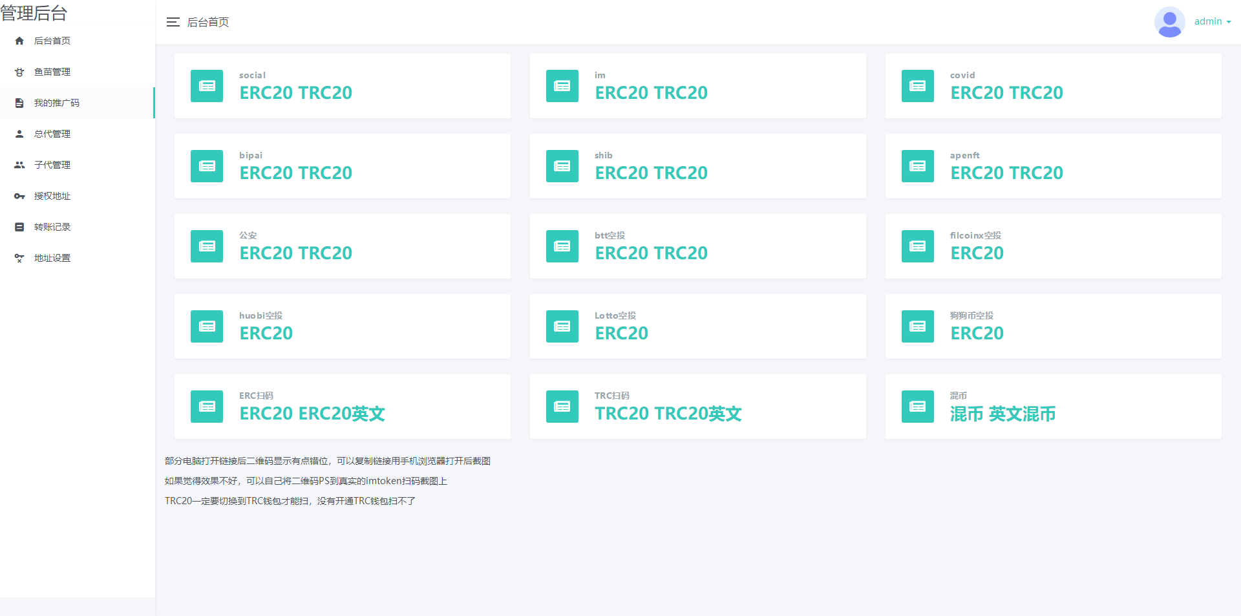Click the admin user avatar
1241x616 pixels.
click(1169, 22)
